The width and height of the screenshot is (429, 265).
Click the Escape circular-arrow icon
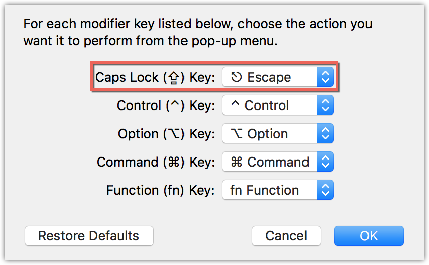pyautogui.click(x=236, y=77)
